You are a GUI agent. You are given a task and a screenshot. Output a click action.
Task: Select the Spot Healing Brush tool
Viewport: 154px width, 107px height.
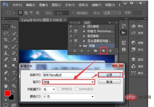(6, 47)
